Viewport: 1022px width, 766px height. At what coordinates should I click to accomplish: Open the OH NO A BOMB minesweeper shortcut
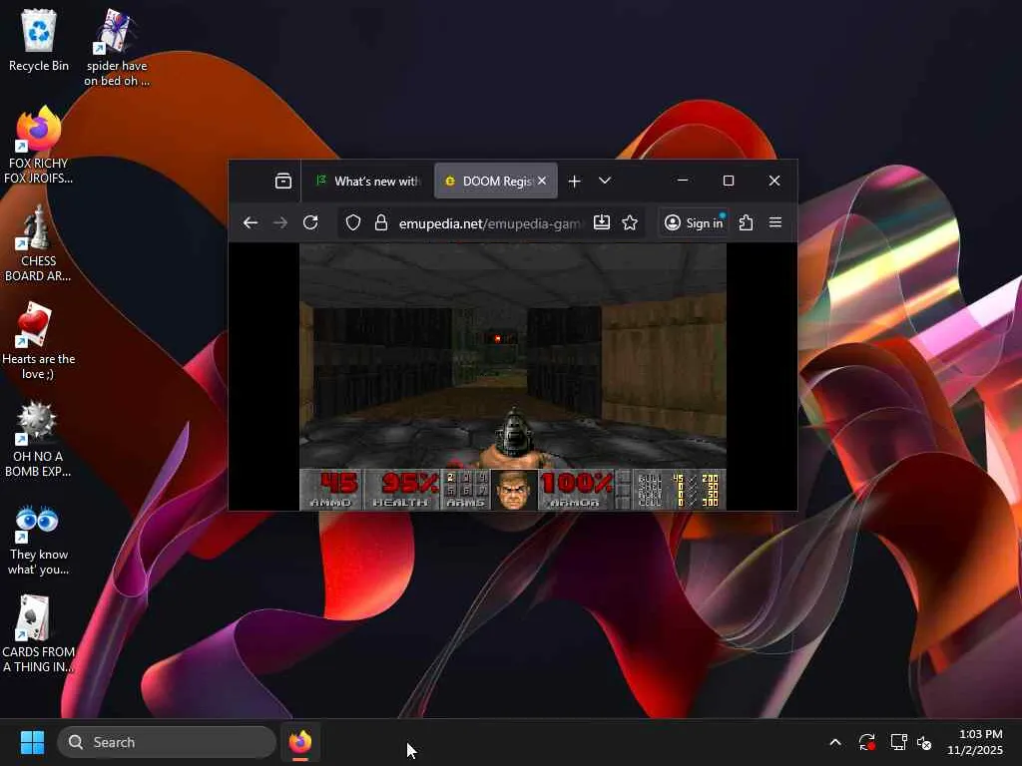click(x=39, y=439)
